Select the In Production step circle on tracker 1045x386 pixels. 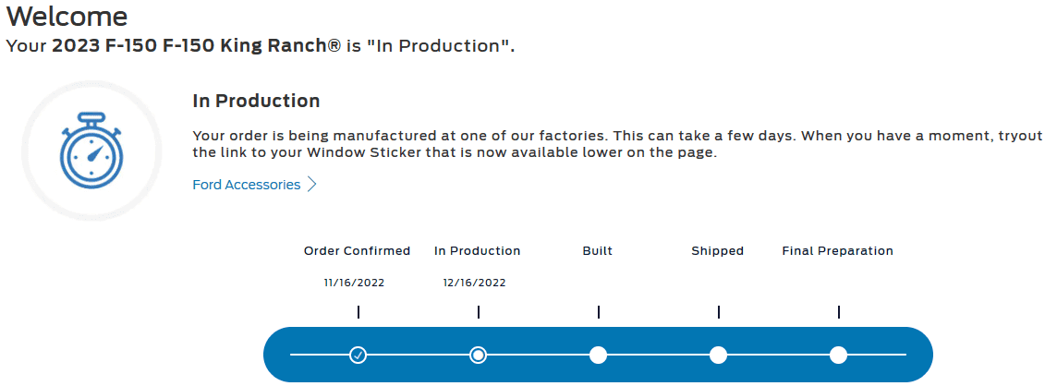pyautogui.click(x=479, y=355)
